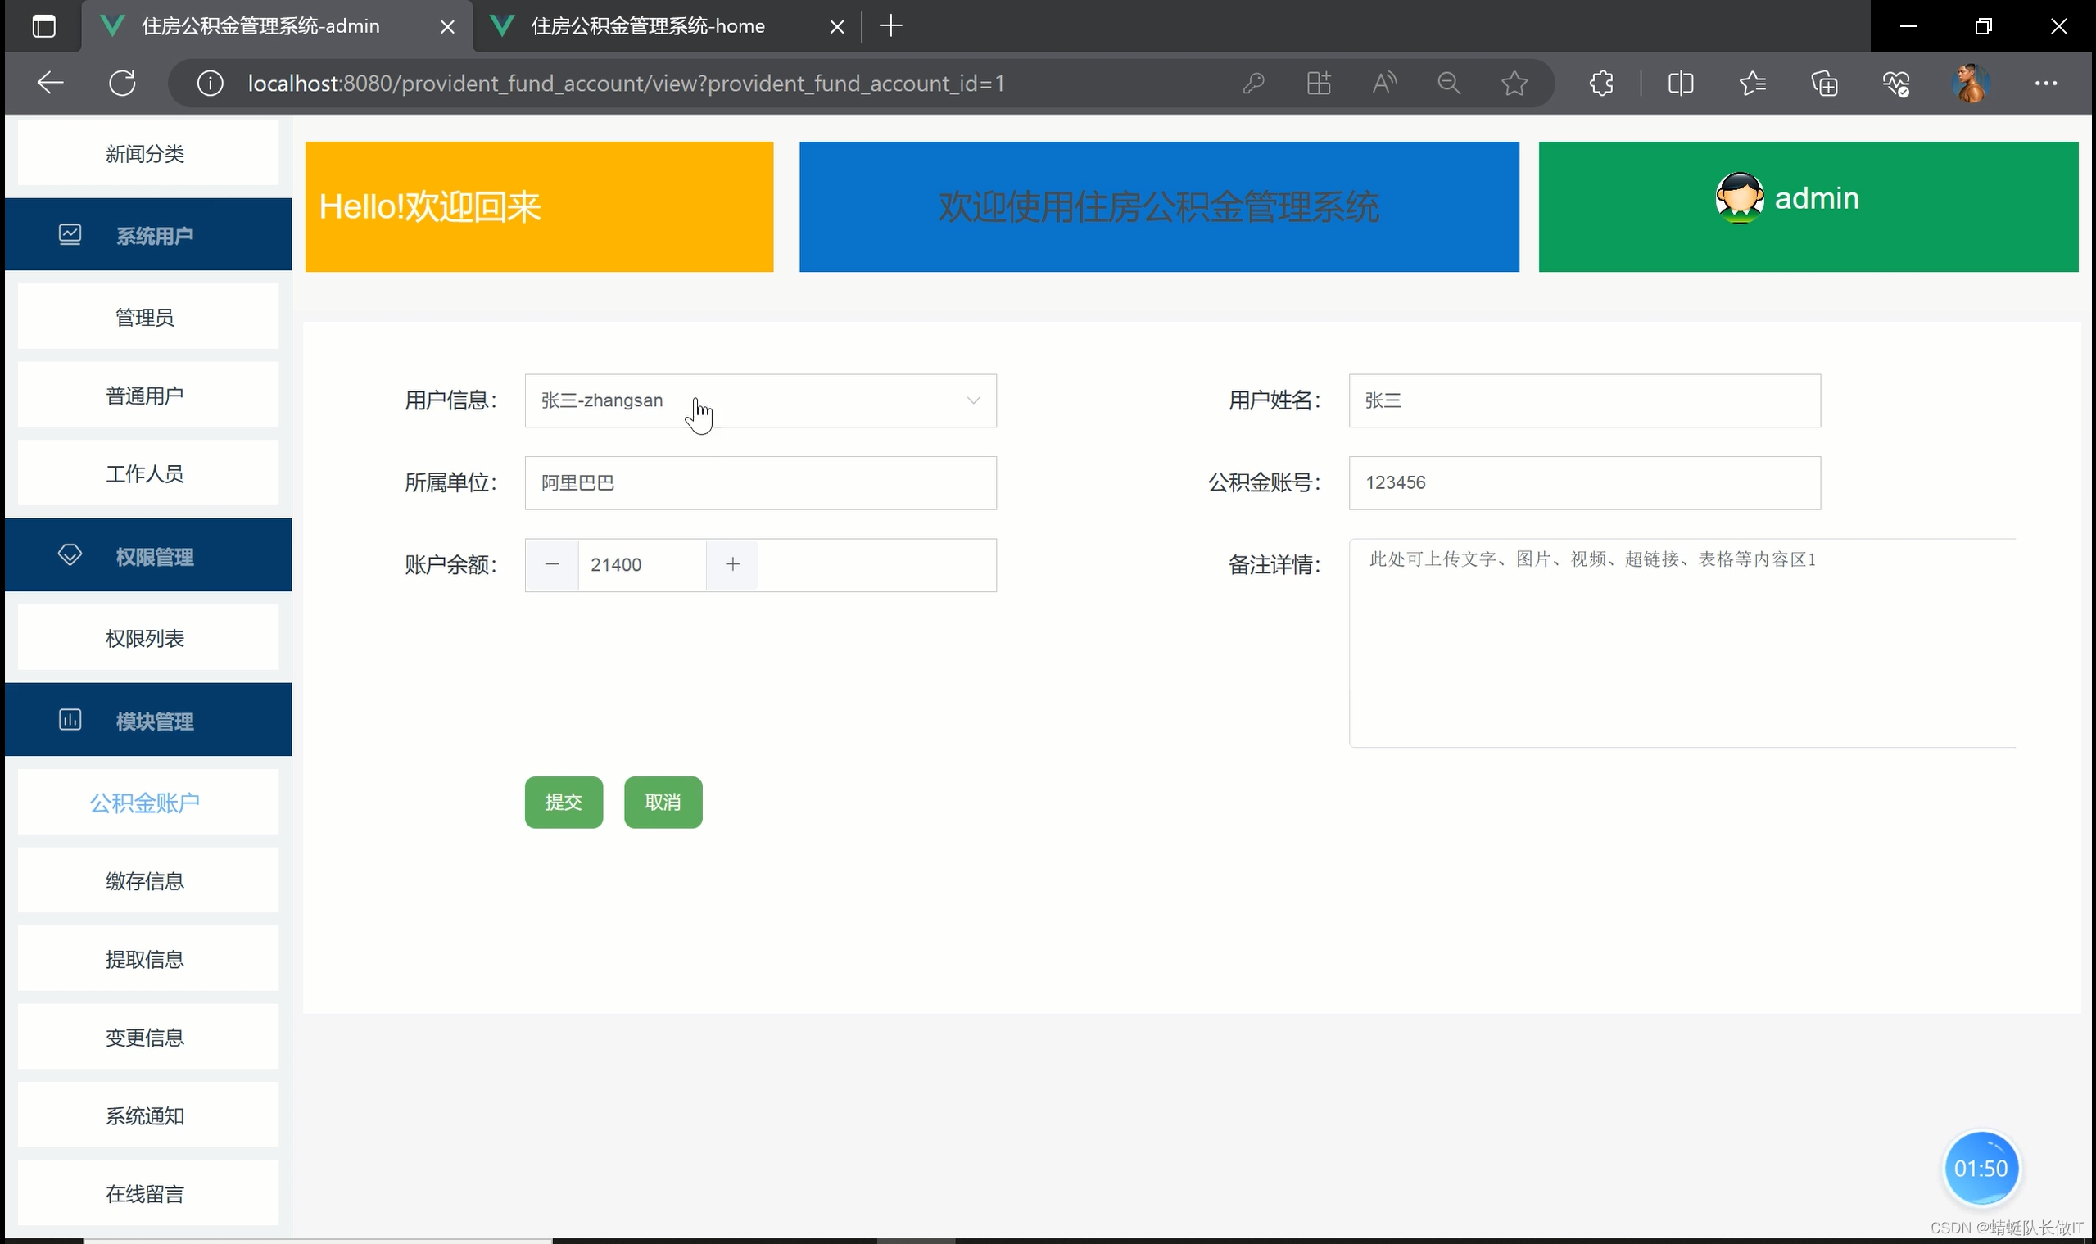Increase 账户余额 with plus stepper
Screen dimensions: 2096x1244
[x=733, y=564]
